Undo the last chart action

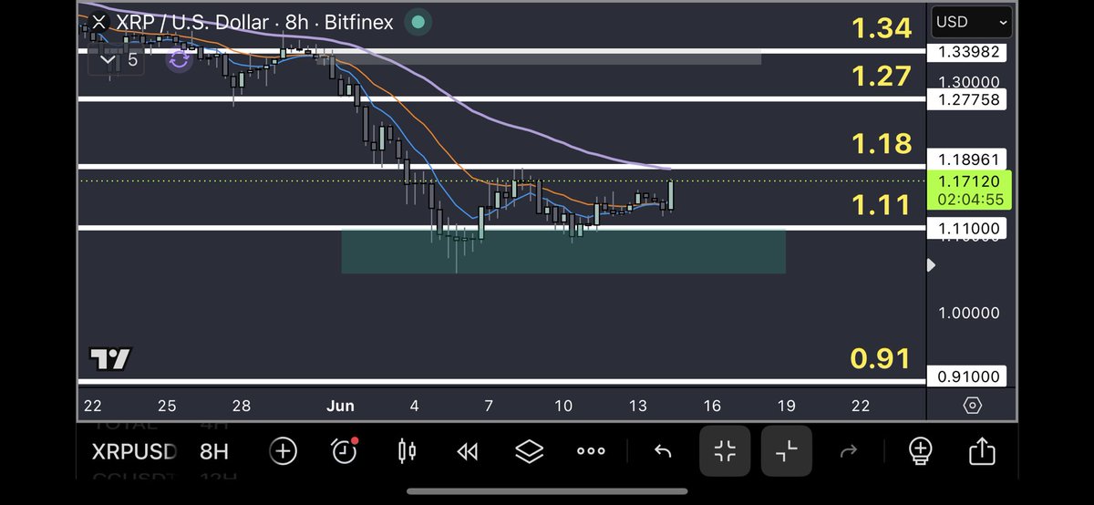663,450
